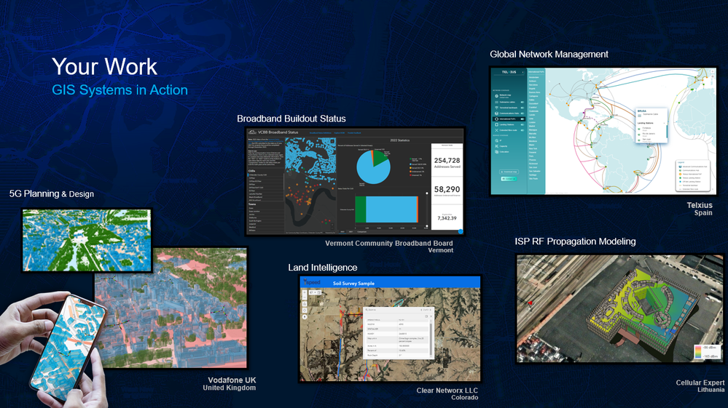Screen dimensions: 728x408
Task: Select Chittenden County CUD in the CUDs list
Action: (265, 175)
